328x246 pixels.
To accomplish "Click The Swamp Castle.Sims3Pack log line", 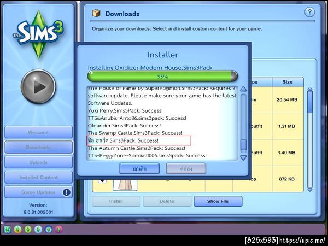I will tap(135, 133).
